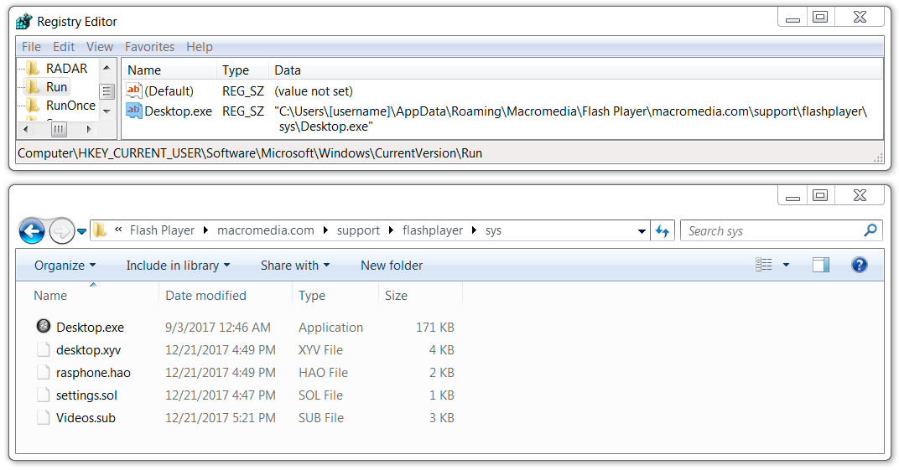This screenshot has width=899, height=470.
Task: Open the Share with dropdown
Action: point(295,266)
